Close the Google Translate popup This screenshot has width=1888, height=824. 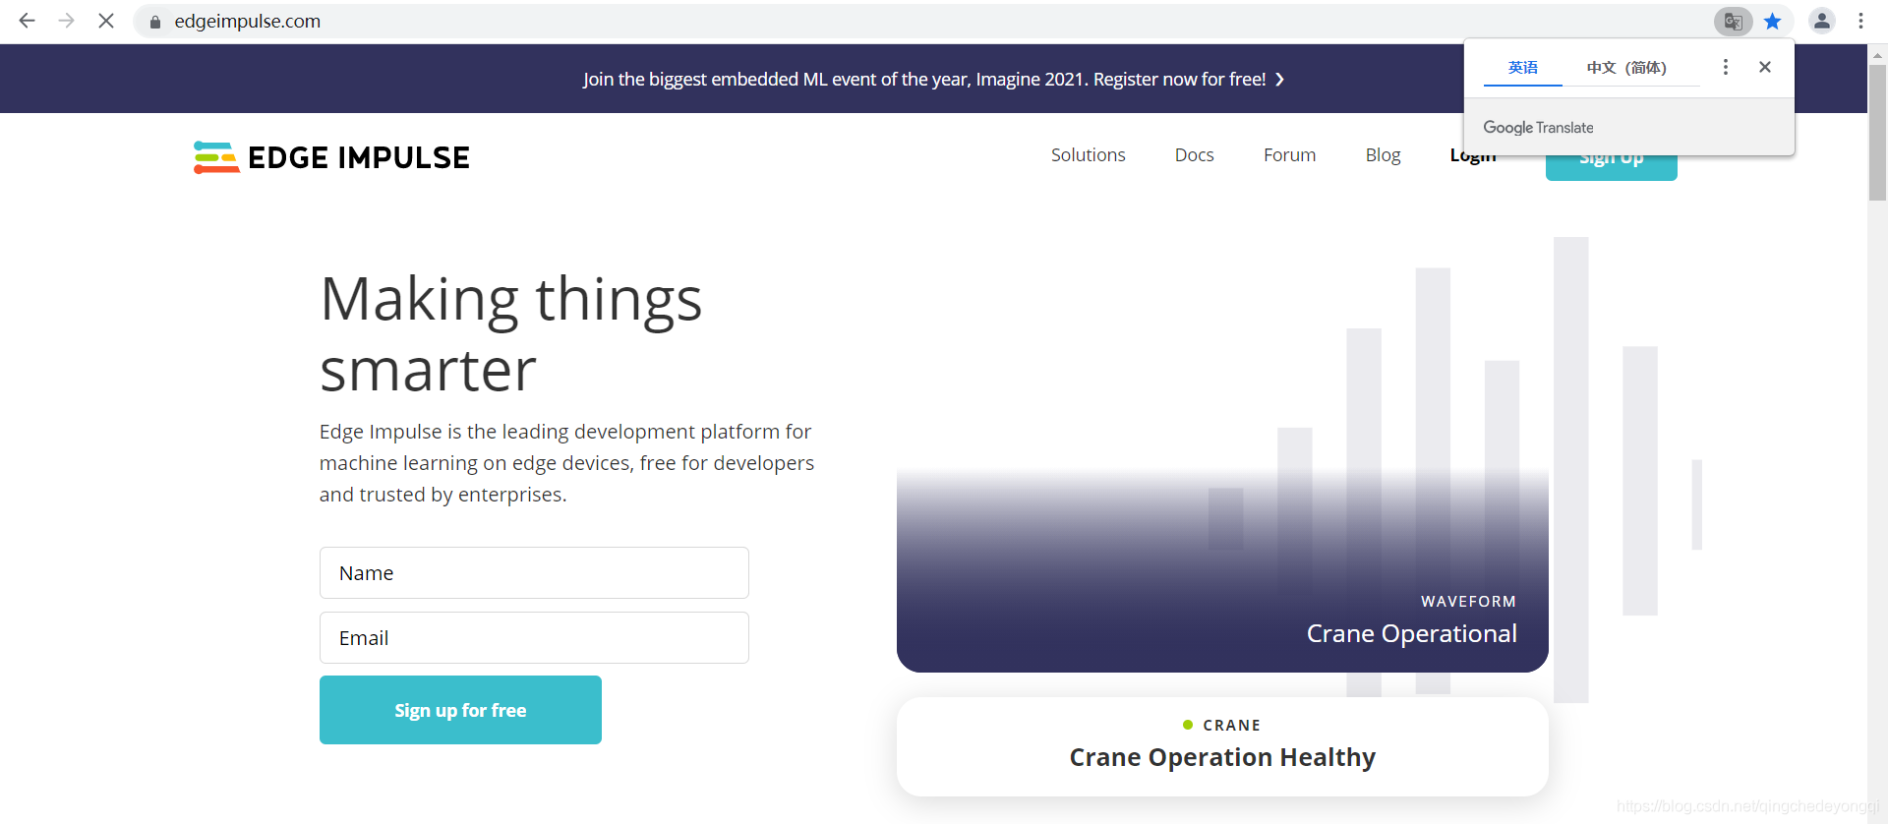point(1765,67)
